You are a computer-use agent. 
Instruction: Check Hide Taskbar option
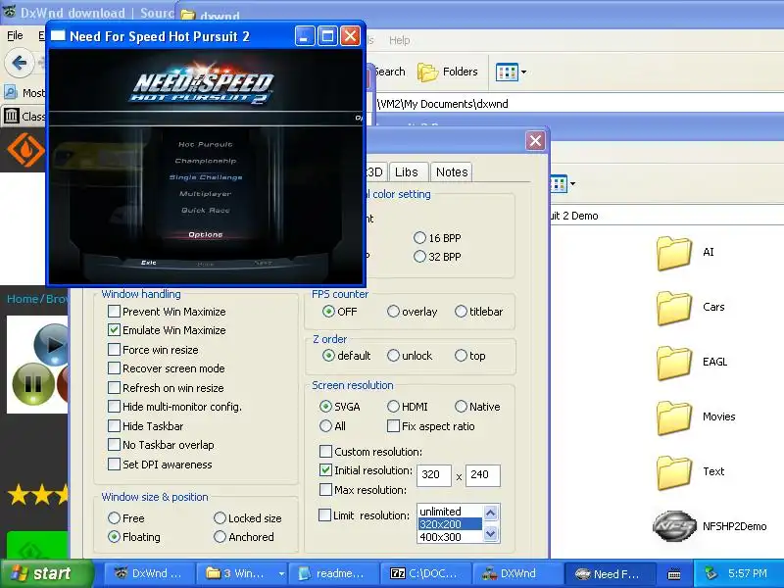(114, 426)
